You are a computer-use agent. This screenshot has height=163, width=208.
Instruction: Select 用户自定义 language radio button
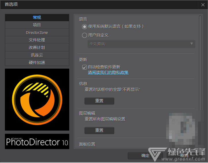(x=85, y=35)
